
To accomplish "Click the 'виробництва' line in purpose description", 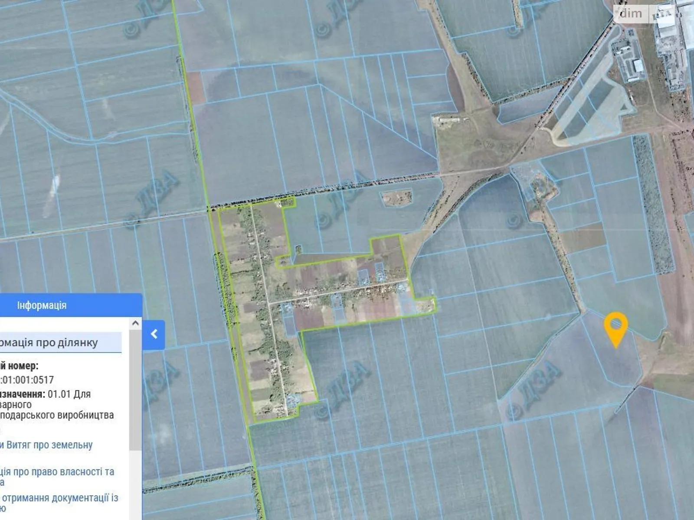I will click(56, 415).
